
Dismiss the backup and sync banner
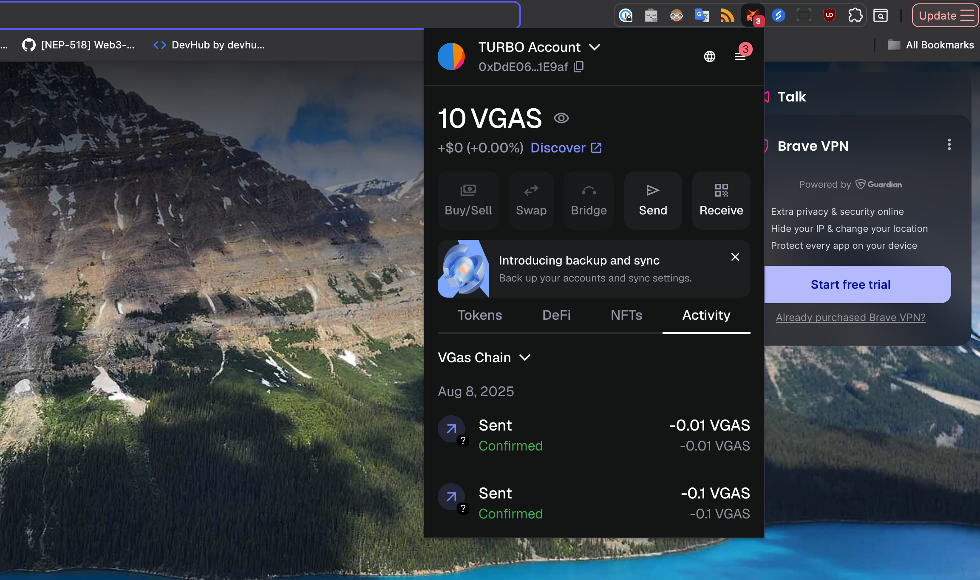click(x=735, y=257)
